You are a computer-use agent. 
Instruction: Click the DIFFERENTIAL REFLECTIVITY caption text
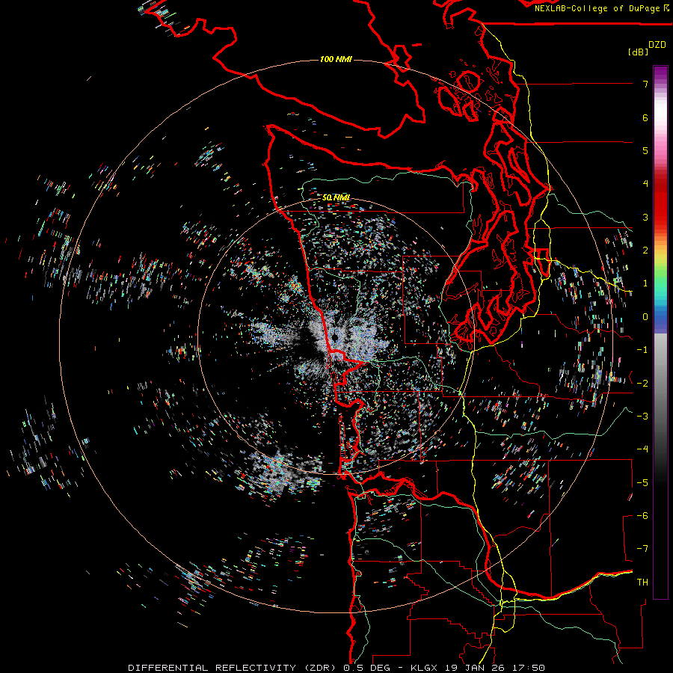click(212, 668)
